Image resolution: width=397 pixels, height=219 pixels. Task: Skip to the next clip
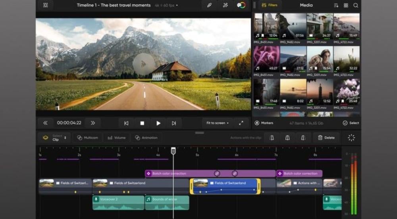(174, 123)
